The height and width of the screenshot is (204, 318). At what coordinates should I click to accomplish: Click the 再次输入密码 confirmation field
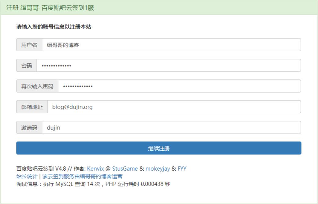point(179,86)
